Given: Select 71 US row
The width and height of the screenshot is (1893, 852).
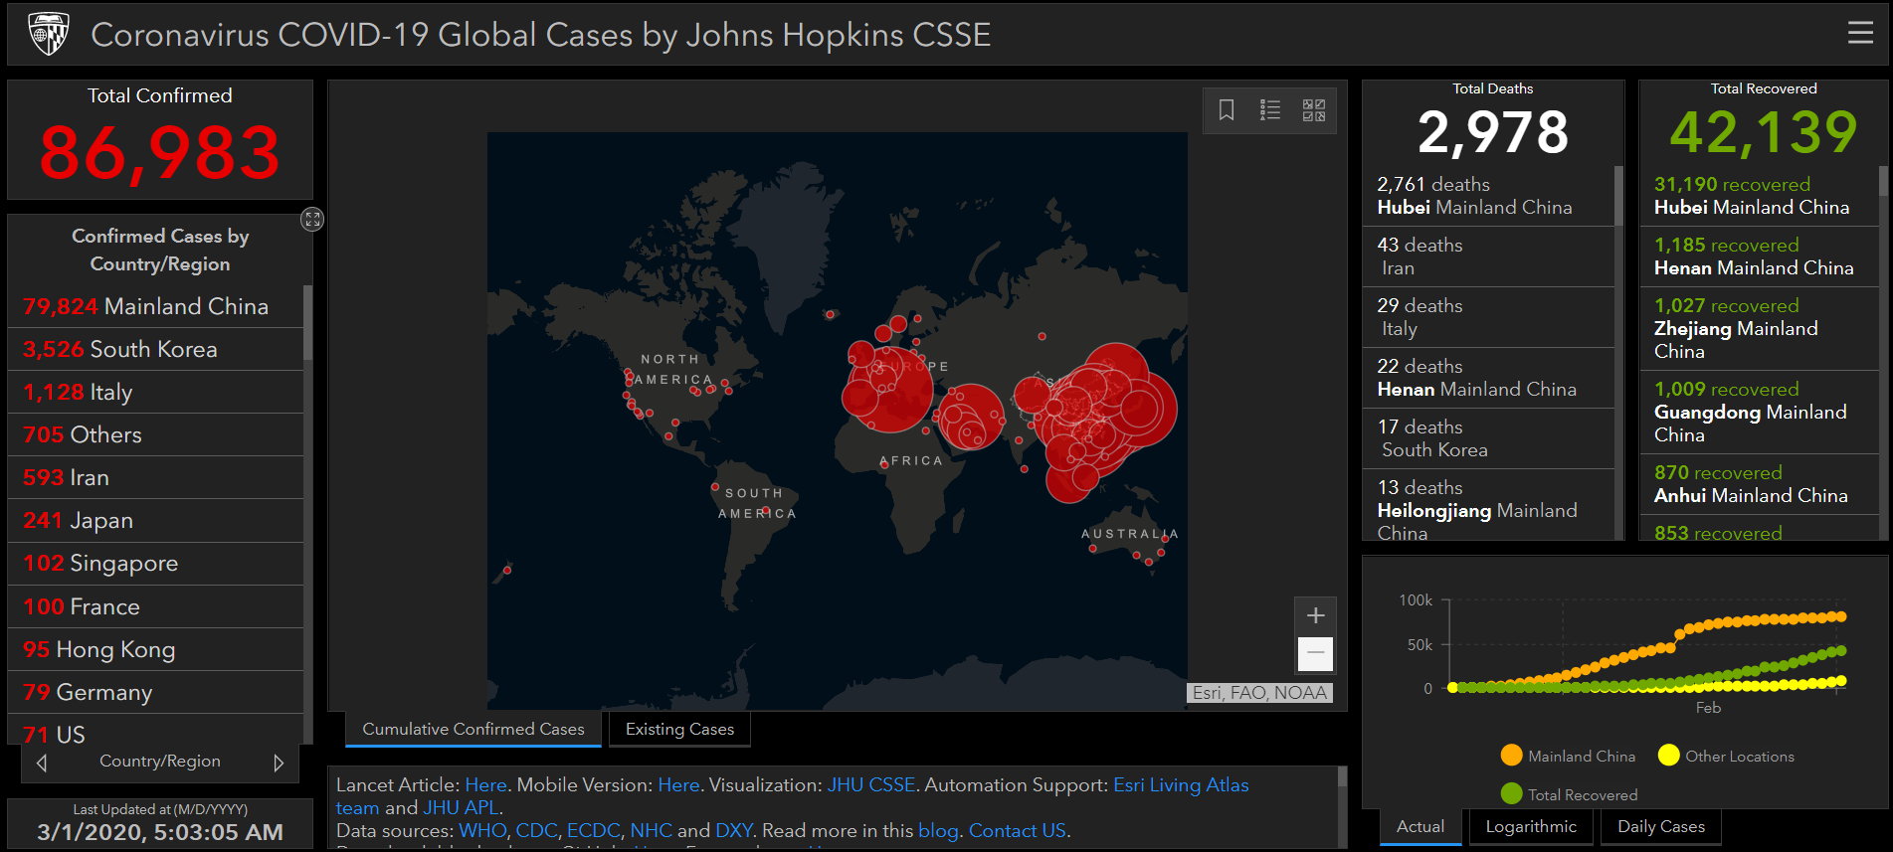Looking at the screenshot, I should tap(155, 731).
